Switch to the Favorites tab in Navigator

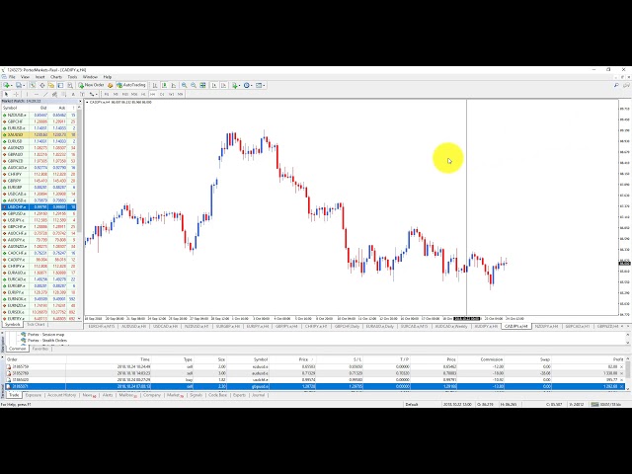pos(39,348)
